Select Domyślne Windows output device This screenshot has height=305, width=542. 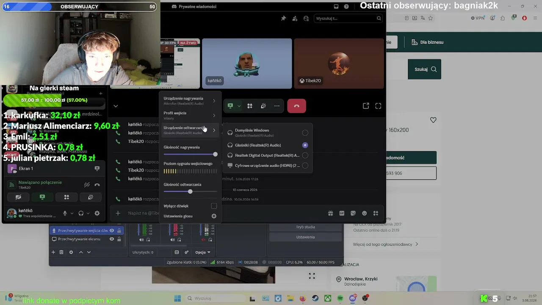pyautogui.click(x=268, y=133)
